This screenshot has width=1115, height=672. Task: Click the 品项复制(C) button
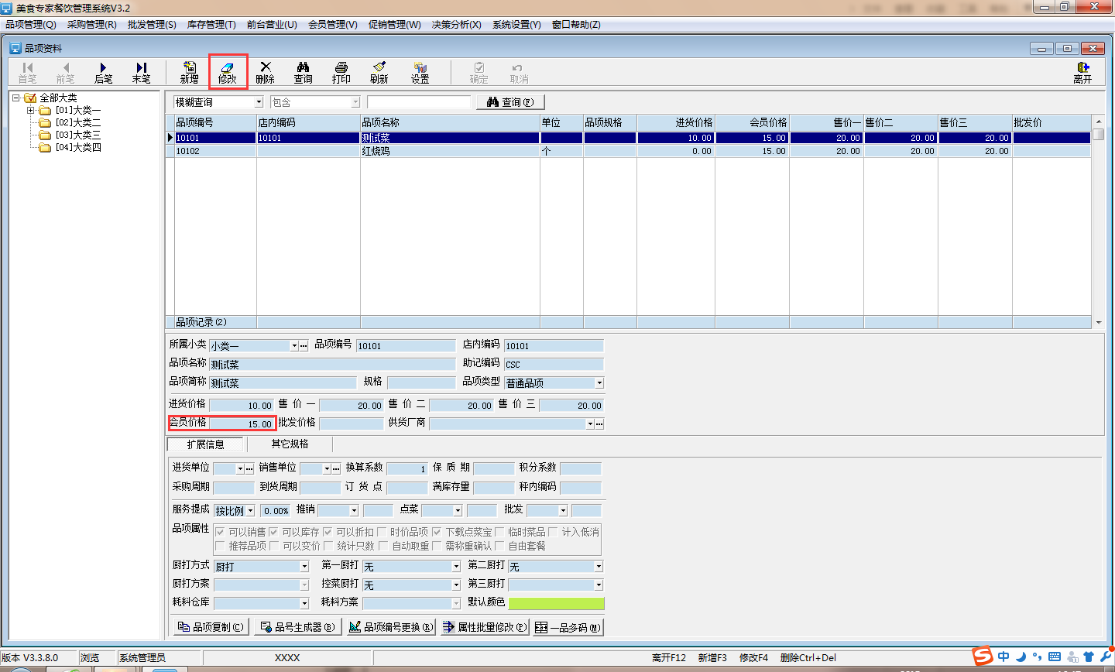coord(210,627)
